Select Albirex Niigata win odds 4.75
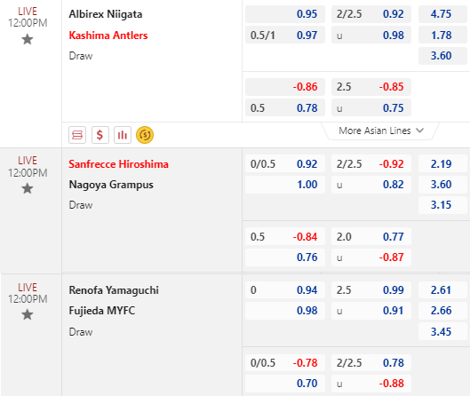The width and height of the screenshot is (470, 396). 442,14
